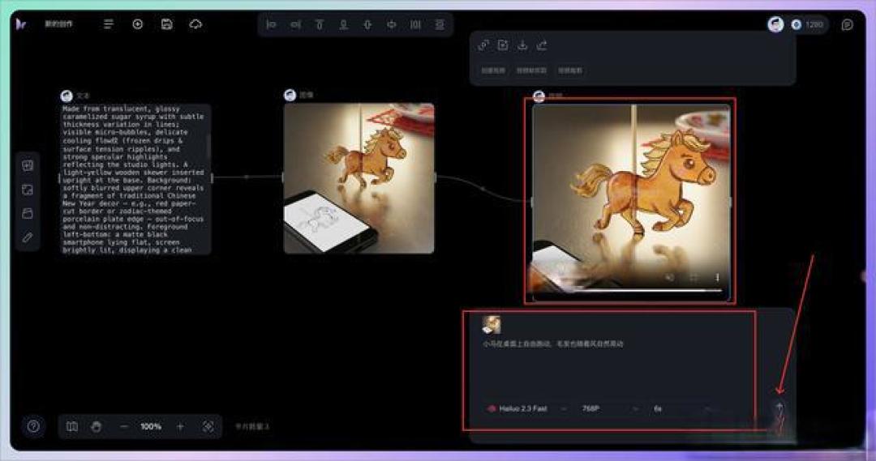The width and height of the screenshot is (876, 461).
Task: Click the 100% zoom level
Action: coord(151,426)
